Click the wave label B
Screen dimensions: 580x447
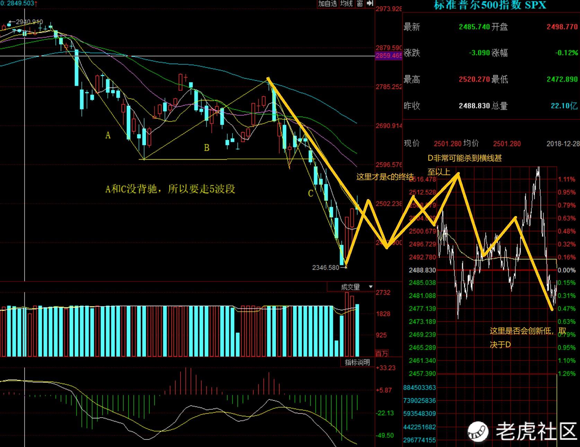(207, 148)
